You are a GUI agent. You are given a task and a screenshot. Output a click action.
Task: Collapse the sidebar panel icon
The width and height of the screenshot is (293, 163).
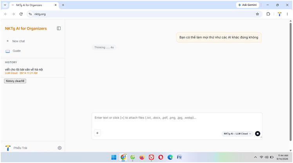pyautogui.click(x=59, y=28)
